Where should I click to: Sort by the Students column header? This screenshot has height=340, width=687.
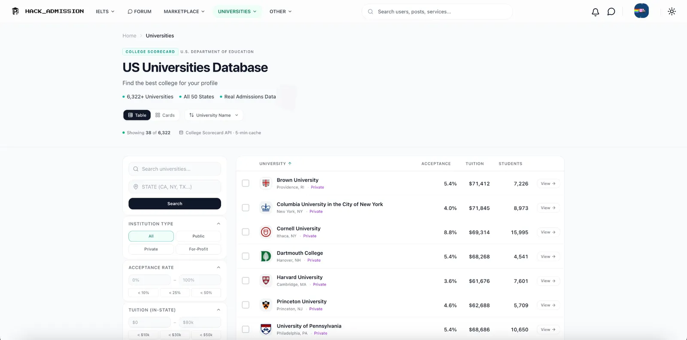click(511, 164)
